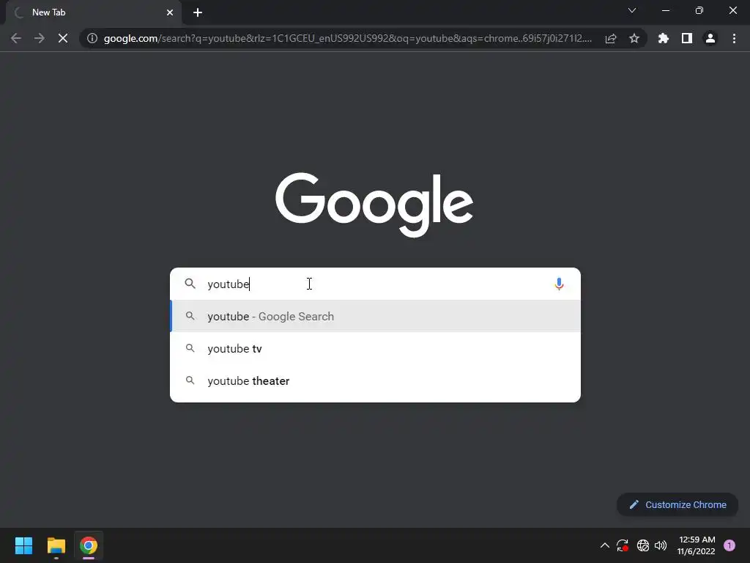Open the volume control in system tray
Image resolution: width=750 pixels, height=563 pixels.
[661, 545]
